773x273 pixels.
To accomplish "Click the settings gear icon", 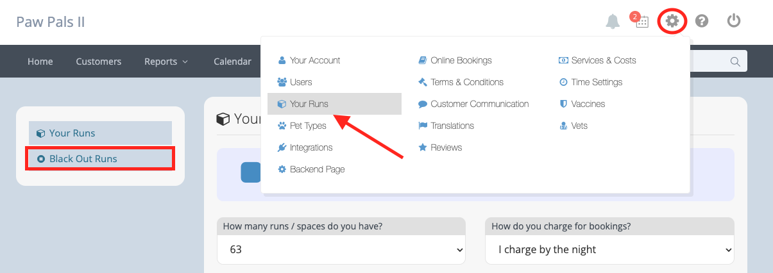I will [x=672, y=21].
